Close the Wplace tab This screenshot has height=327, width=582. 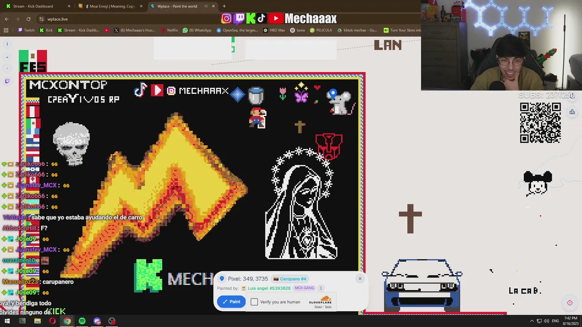[x=213, y=6]
